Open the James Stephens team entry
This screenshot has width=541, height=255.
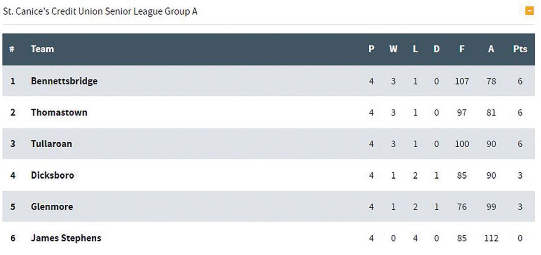tap(66, 238)
